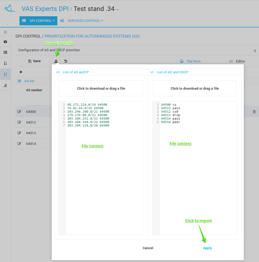Viewport: 259px width, 262px height.
Task: Cancel the import dialog
Action: [148, 248]
